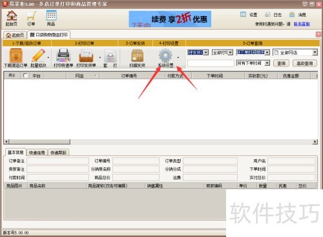This screenshot has height=237, width=323.
Task: Sort by the 下单时间 column header
Action: coord(218,75)
